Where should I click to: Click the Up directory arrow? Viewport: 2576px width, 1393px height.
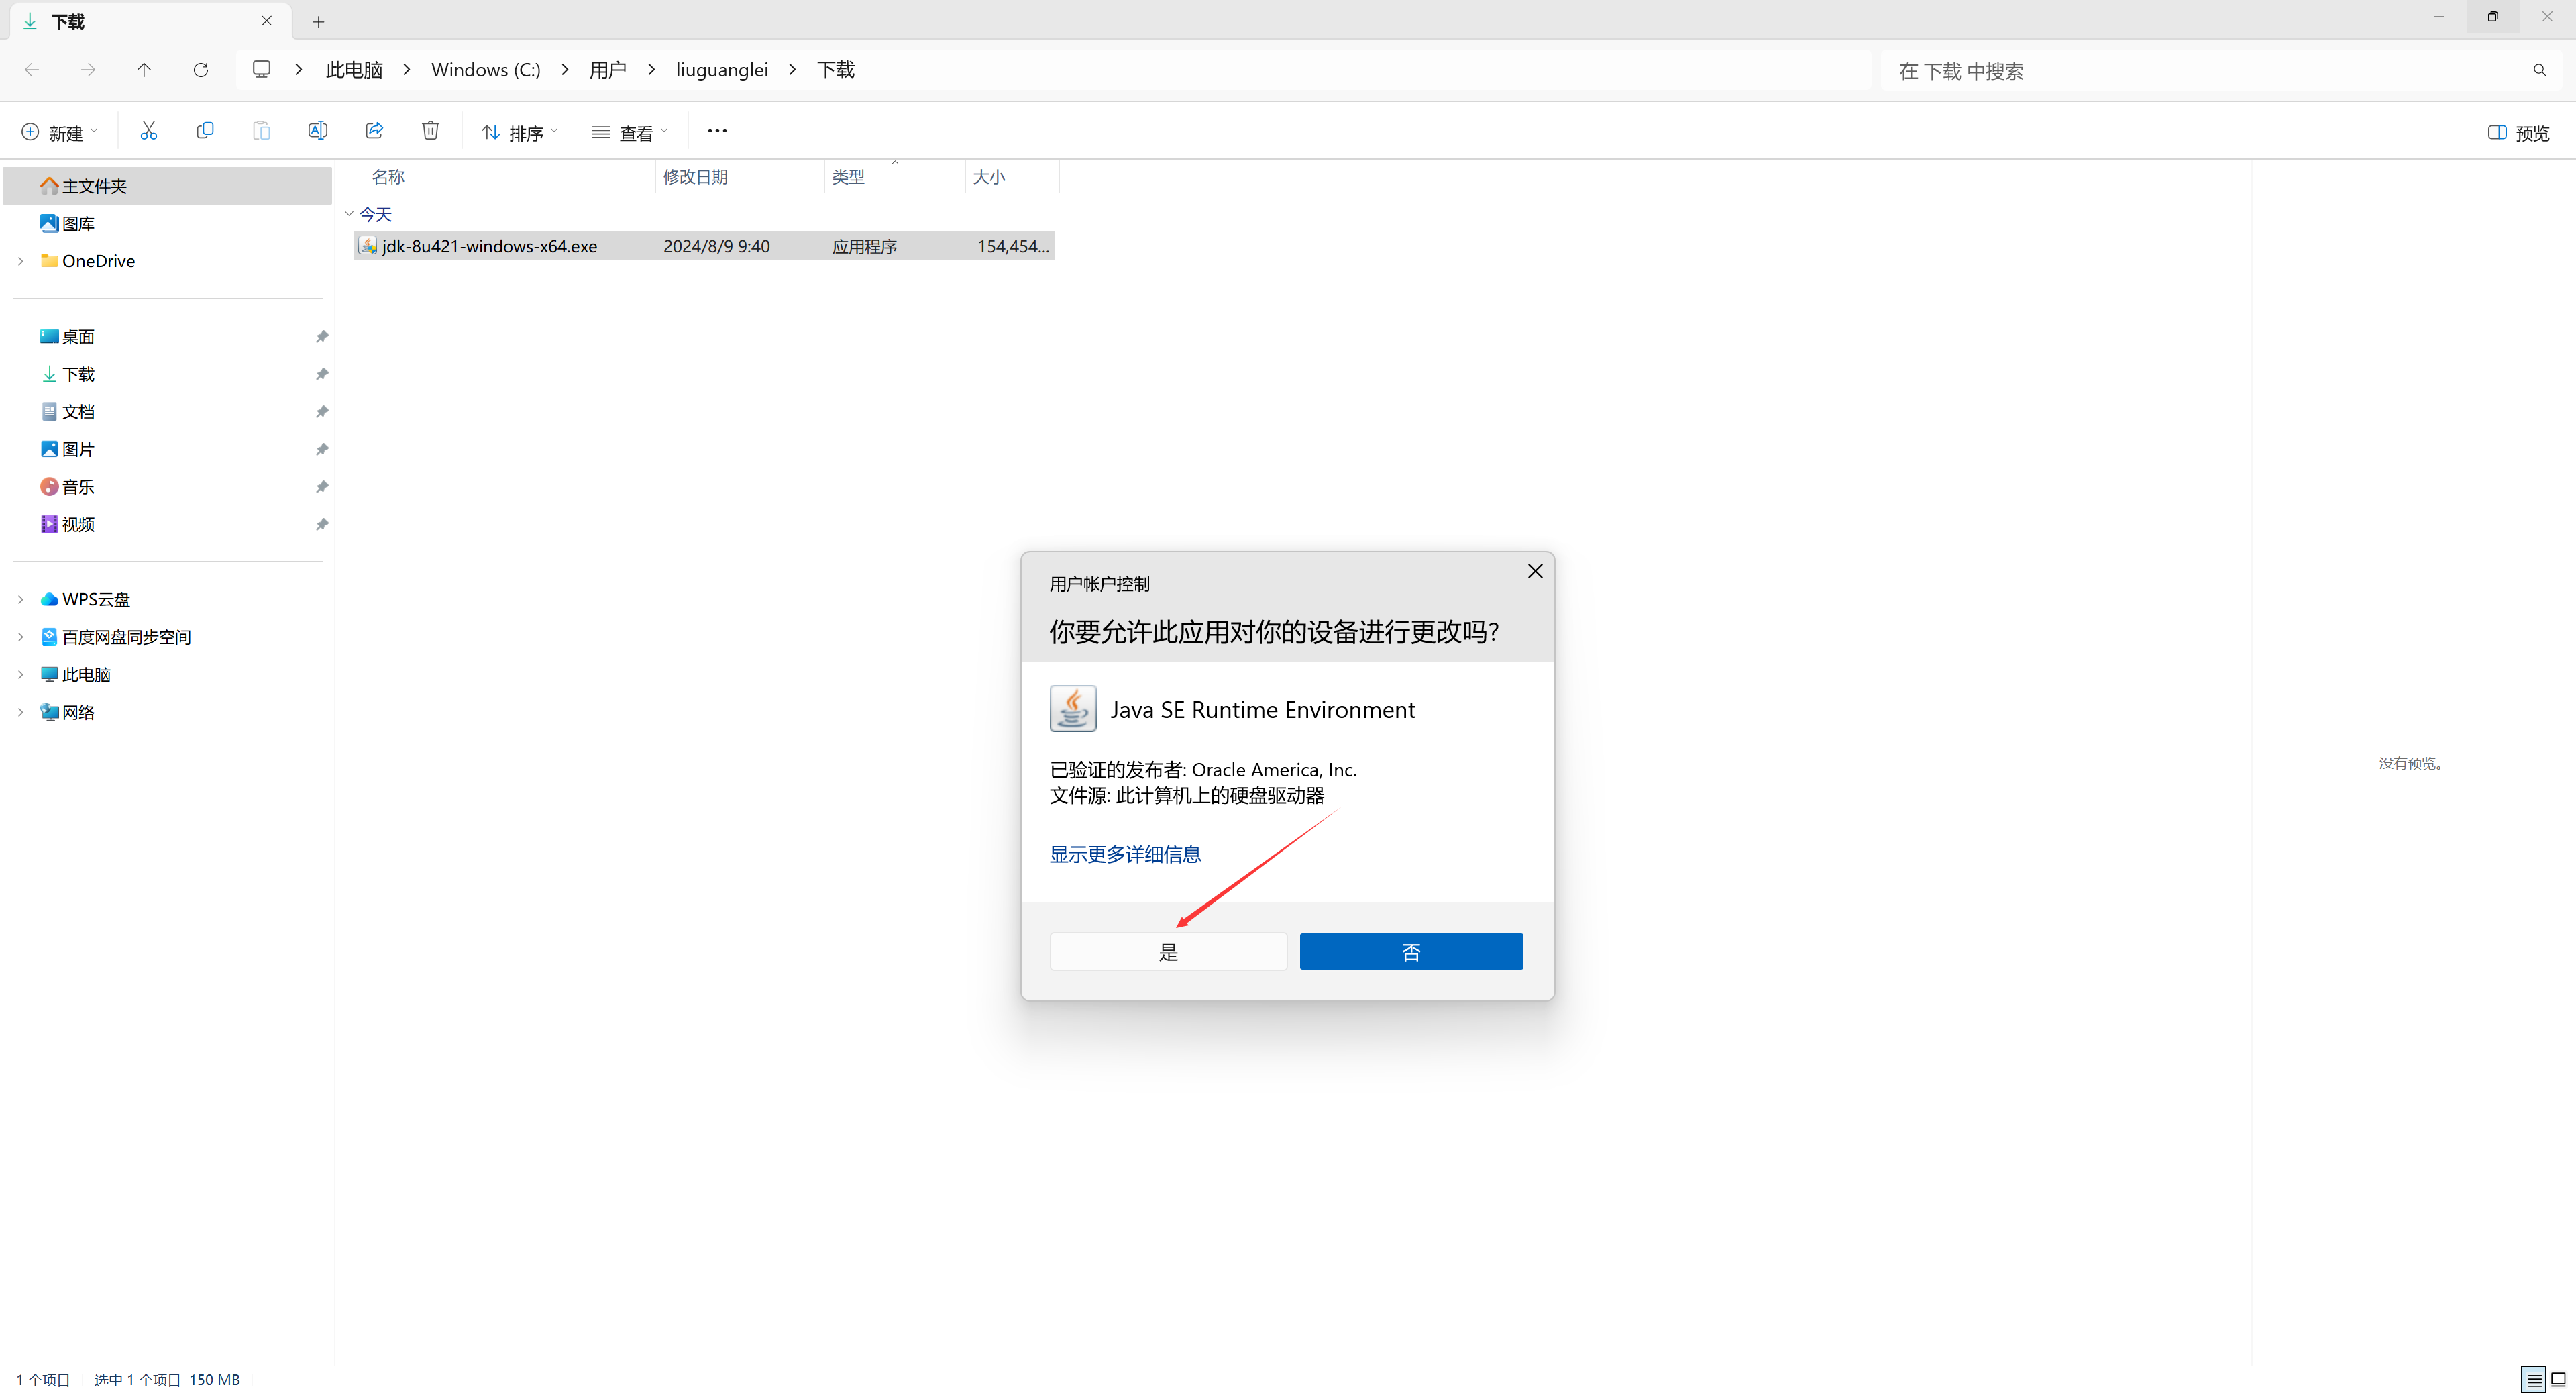point(144,70)
